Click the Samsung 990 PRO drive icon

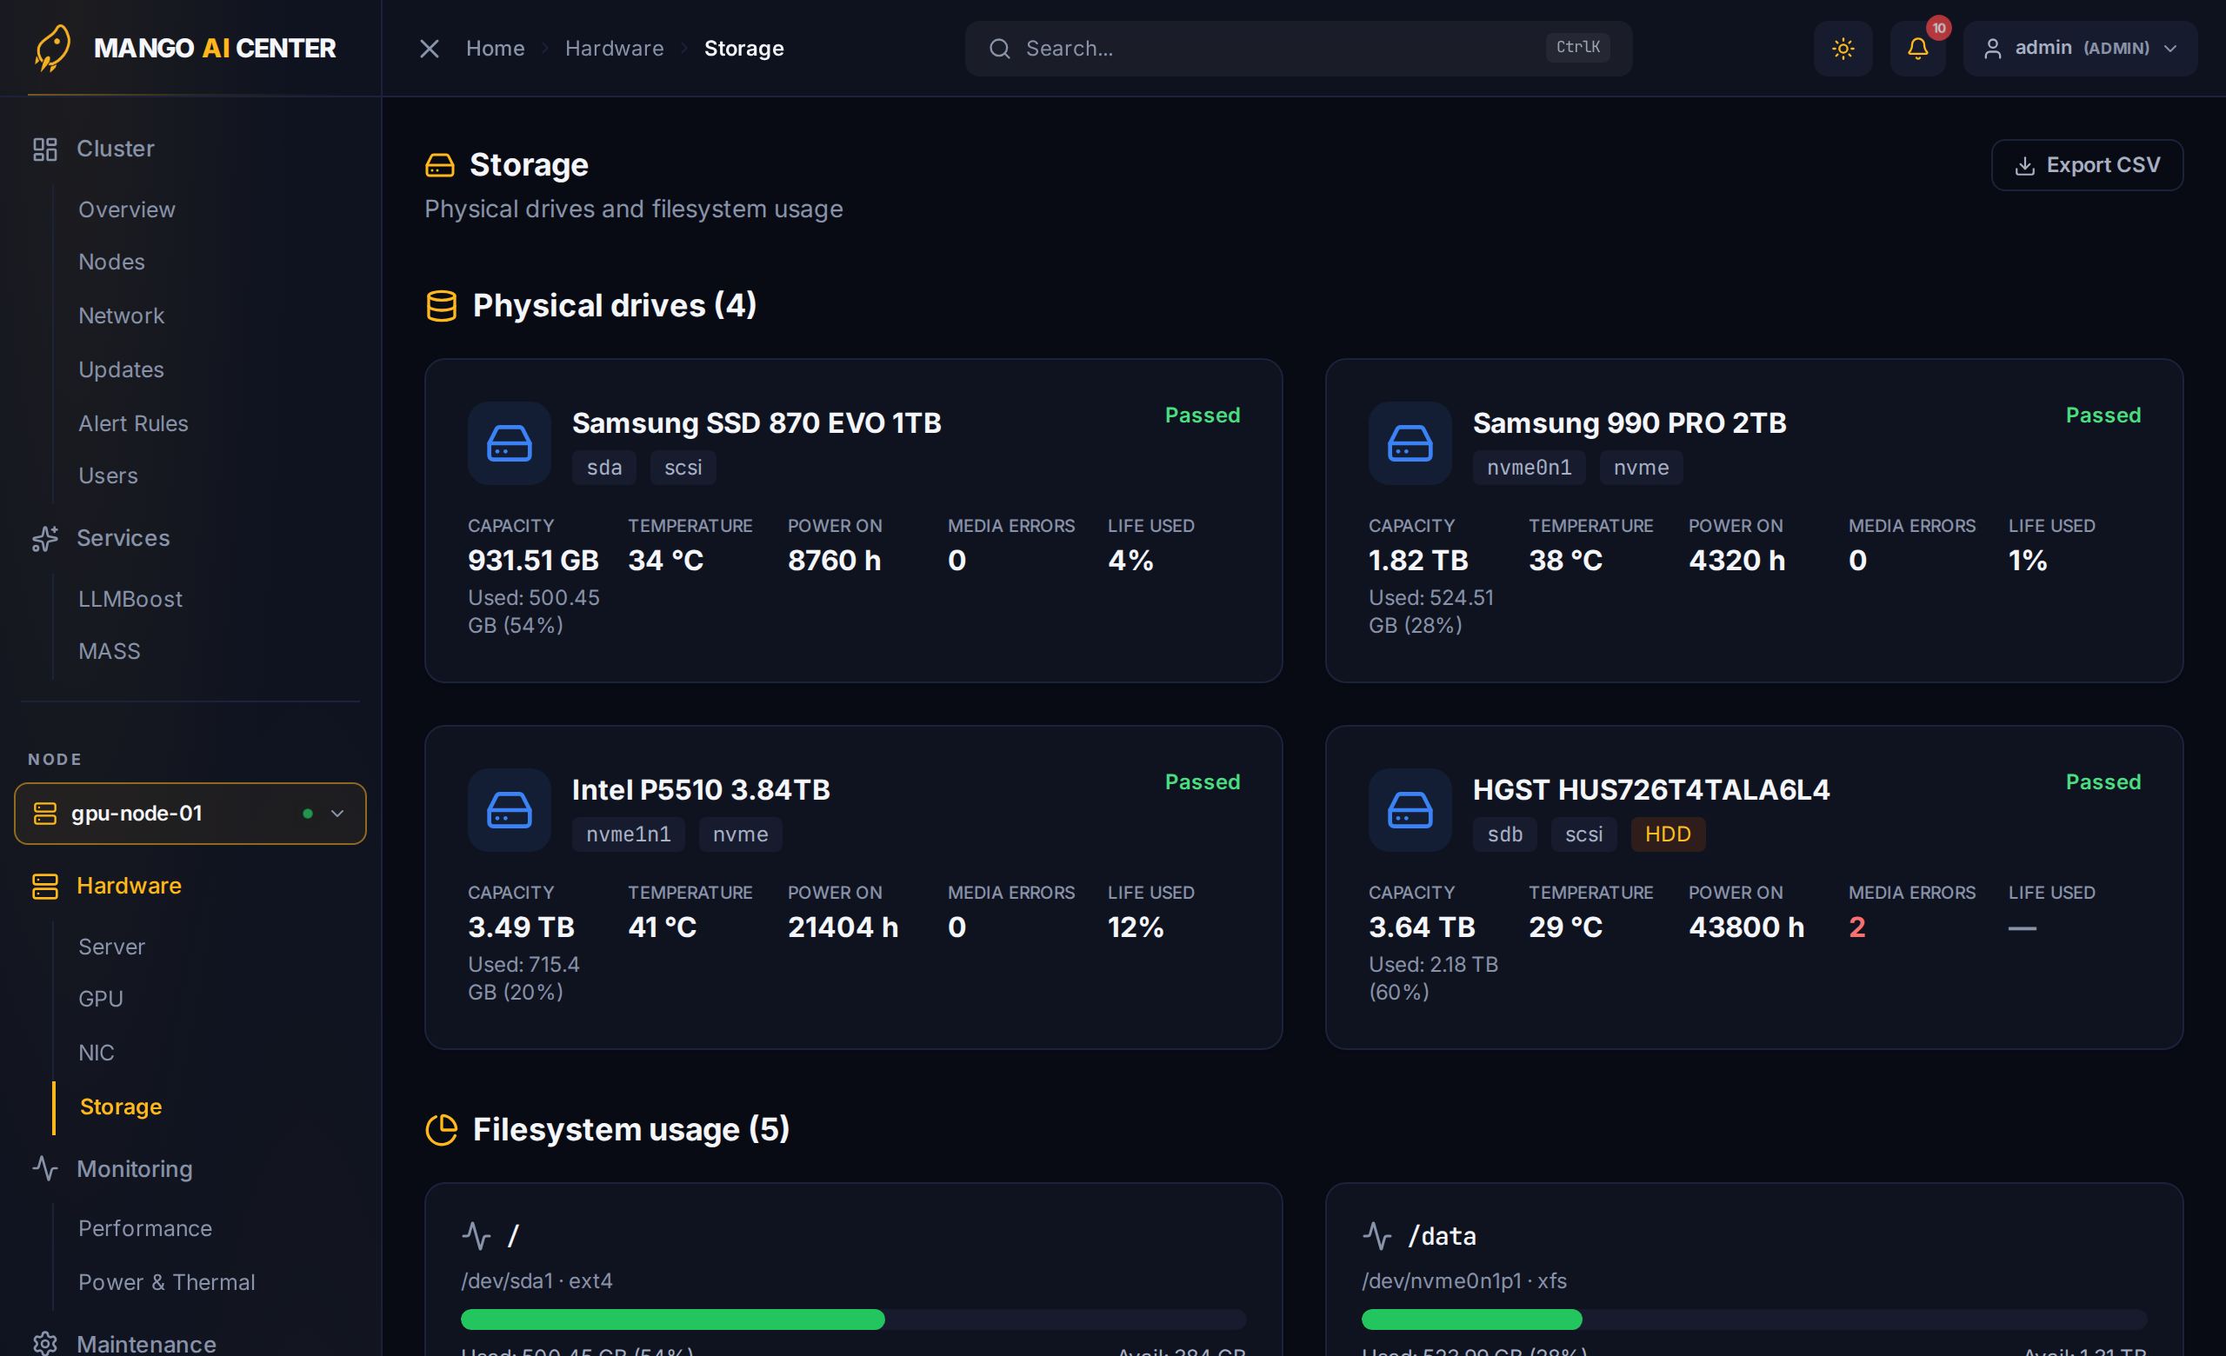coord(1410,443)
